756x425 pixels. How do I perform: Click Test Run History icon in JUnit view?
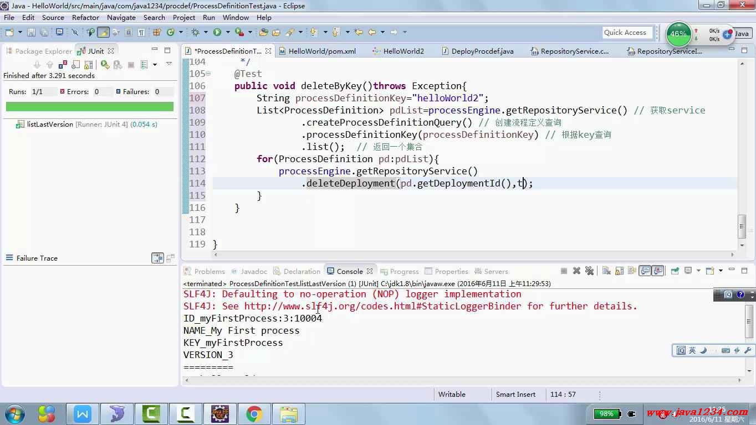tap(144, 65)
